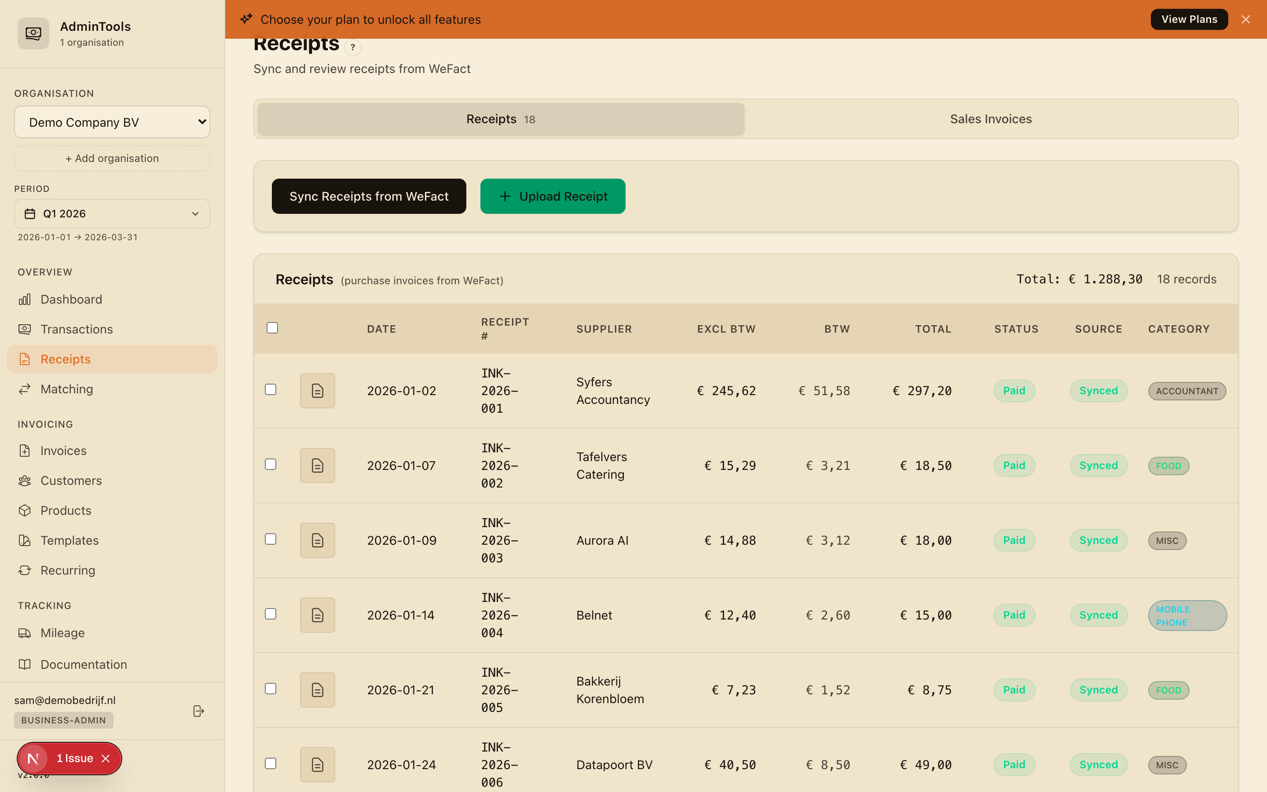The image size is (1267, 792).
Task: Close the plan upgrade banner
Action: [1245, 19]
